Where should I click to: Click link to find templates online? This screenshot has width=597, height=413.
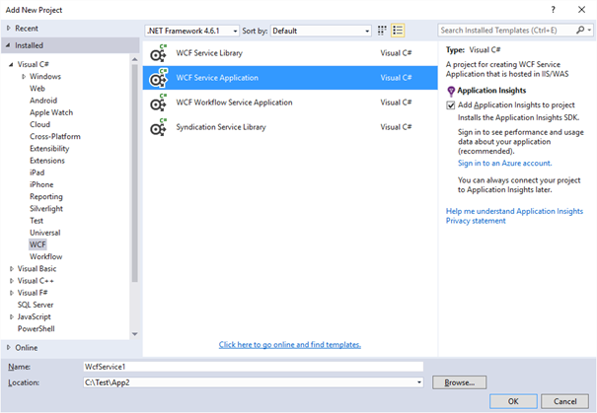[290, 345]
